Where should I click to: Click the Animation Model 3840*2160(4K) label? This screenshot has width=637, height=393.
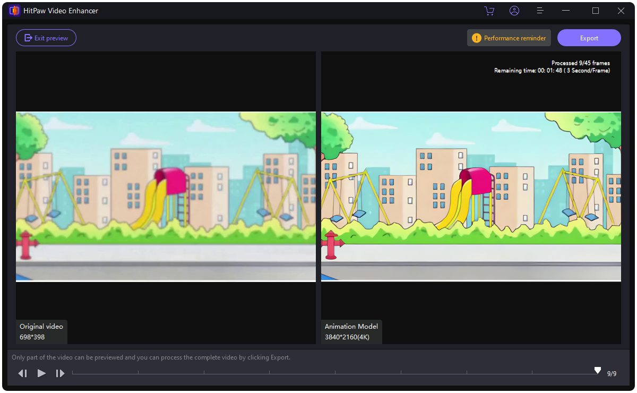(351, 331)
